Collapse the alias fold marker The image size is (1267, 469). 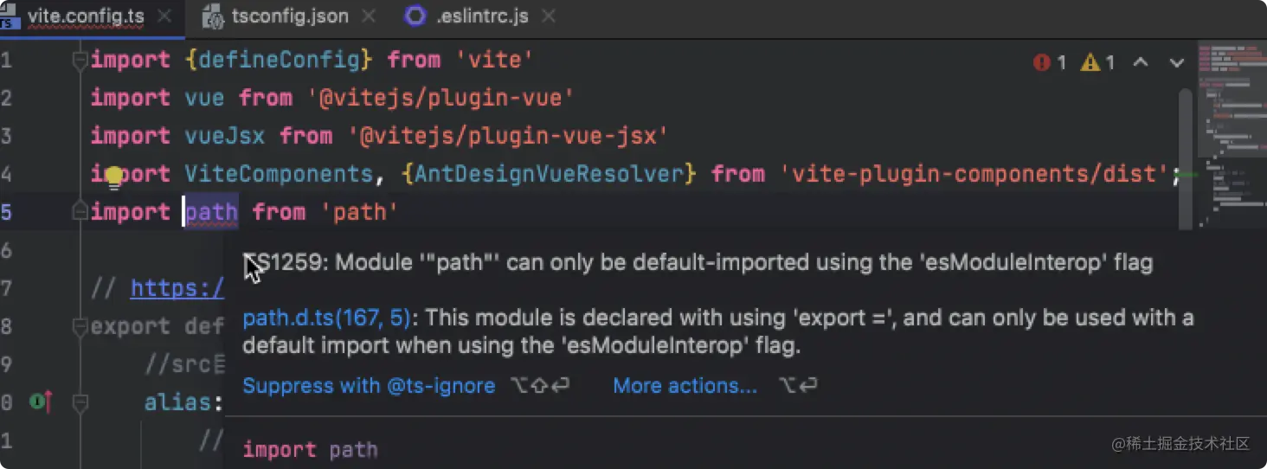tap(80, 402)
